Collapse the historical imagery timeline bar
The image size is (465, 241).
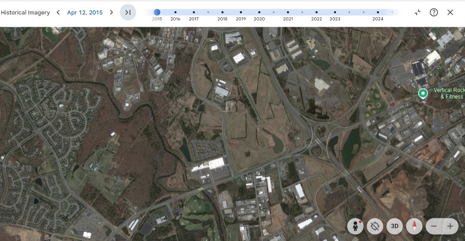click(x=417, y=12)
